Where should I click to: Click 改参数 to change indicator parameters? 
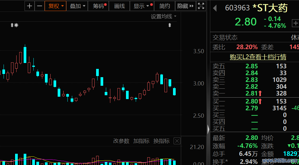pos(121,141)
